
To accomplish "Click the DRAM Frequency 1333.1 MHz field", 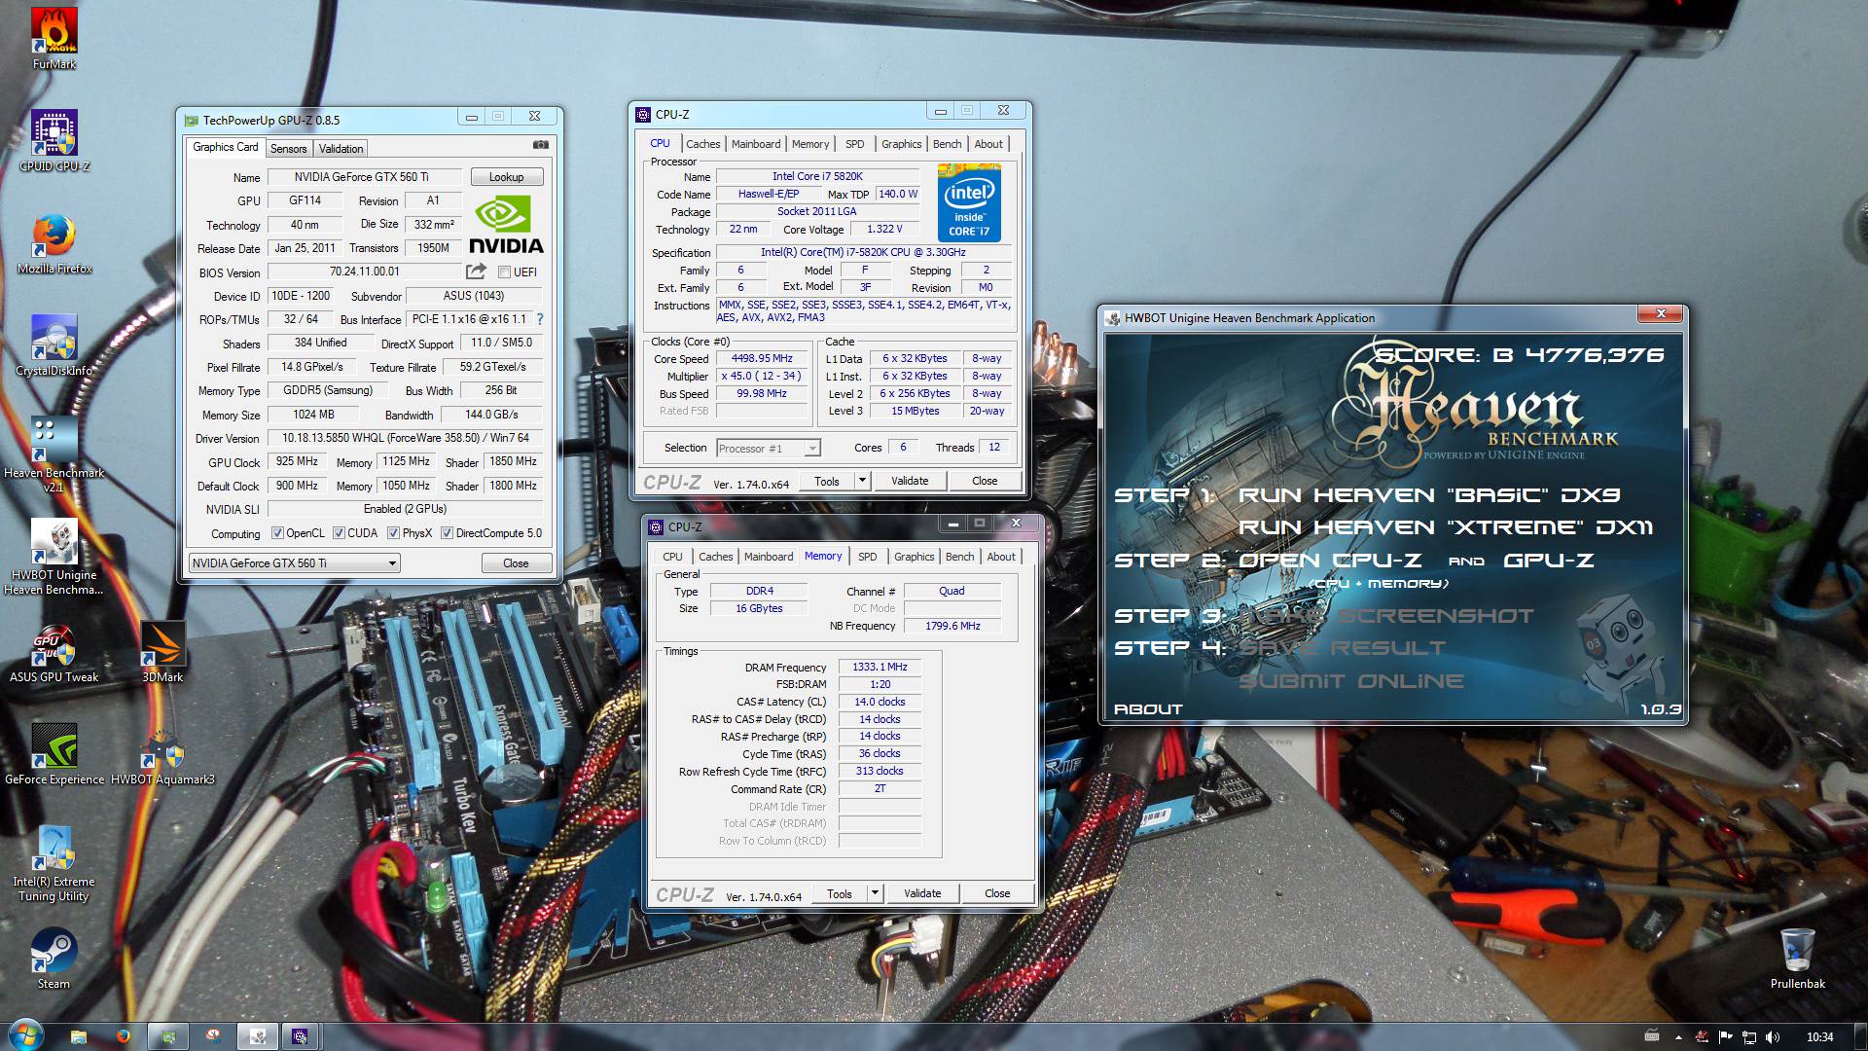I will (880, 668).
